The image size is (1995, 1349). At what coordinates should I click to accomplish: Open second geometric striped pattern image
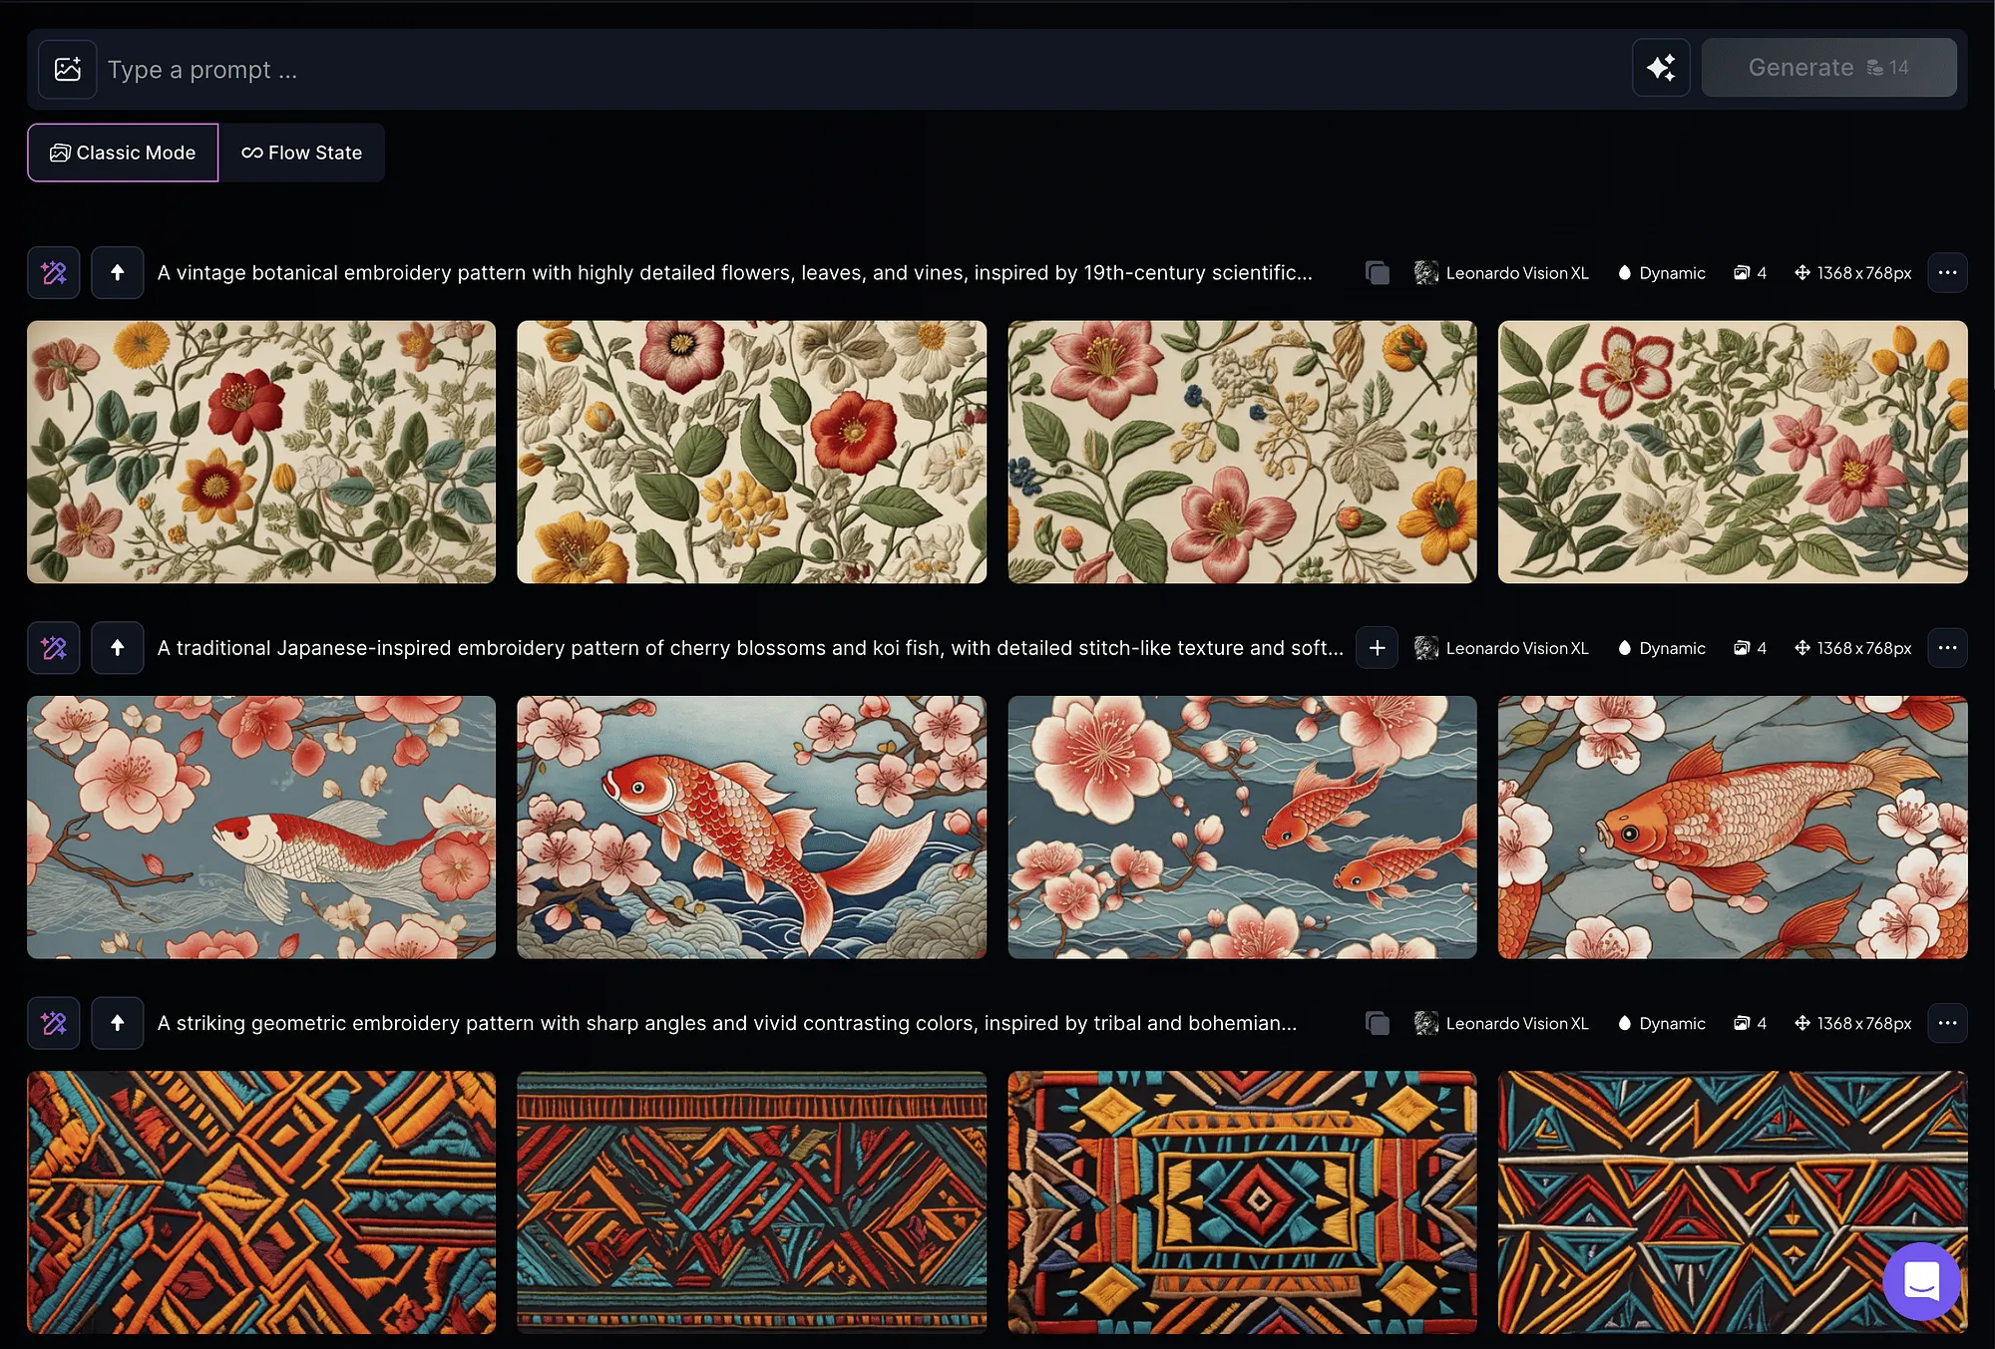pyautogui.click(x=751, y=1202)
